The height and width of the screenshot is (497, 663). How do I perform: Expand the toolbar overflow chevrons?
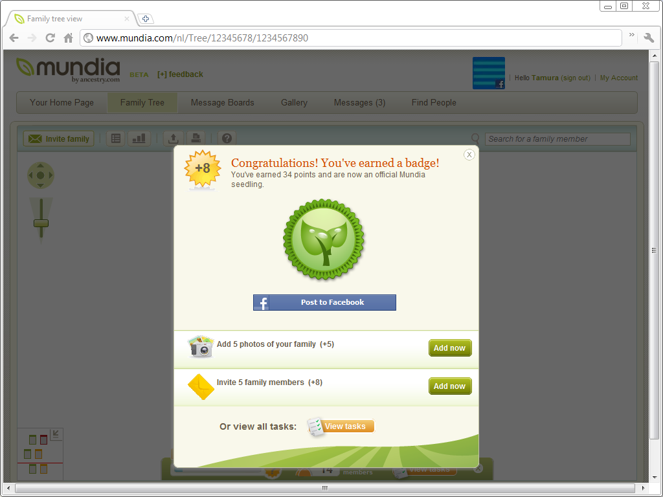coord(632,35)
